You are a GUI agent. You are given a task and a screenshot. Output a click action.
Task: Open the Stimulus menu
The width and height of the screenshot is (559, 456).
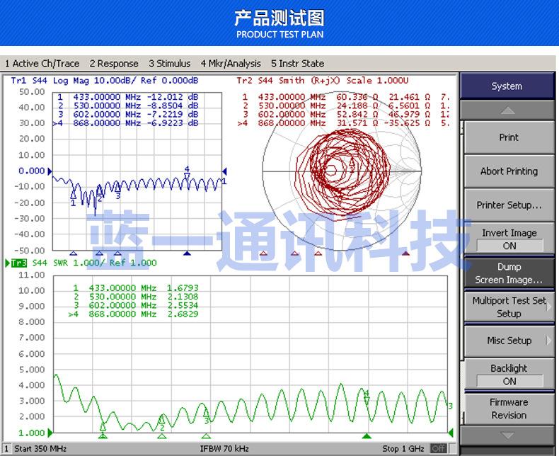169,64
